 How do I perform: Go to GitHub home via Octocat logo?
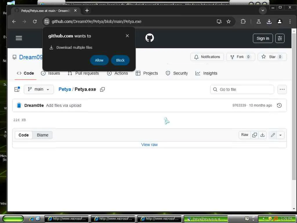click(149, 38)
